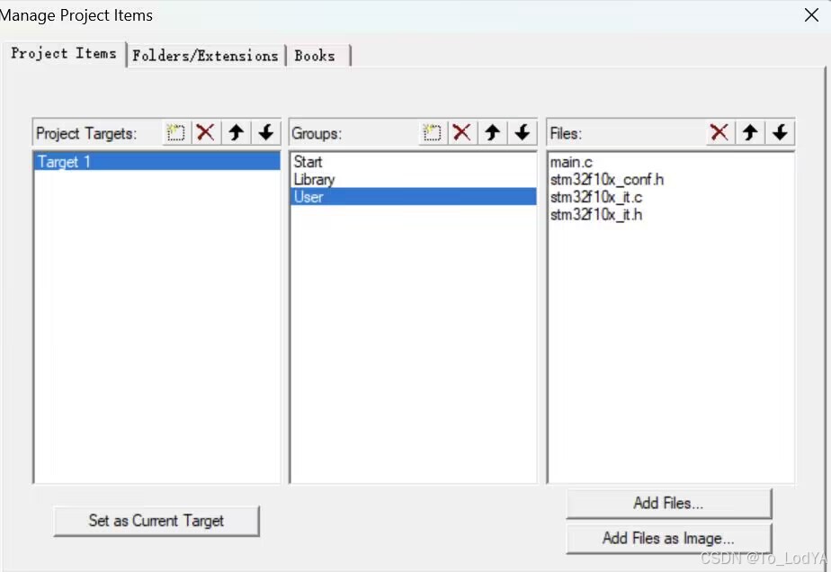Delete the selected project target
Viewport: 831px width, 572px height.
point(206,132)
